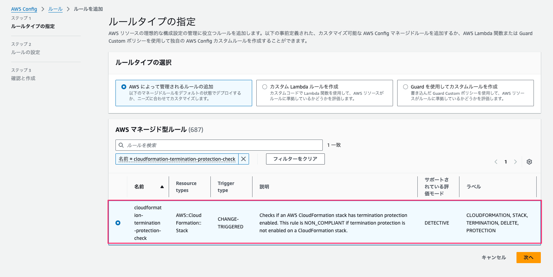The height and width of the screenshot is (277, 553).
Task: Click the 1 一致 match count text
Action: 334,145
